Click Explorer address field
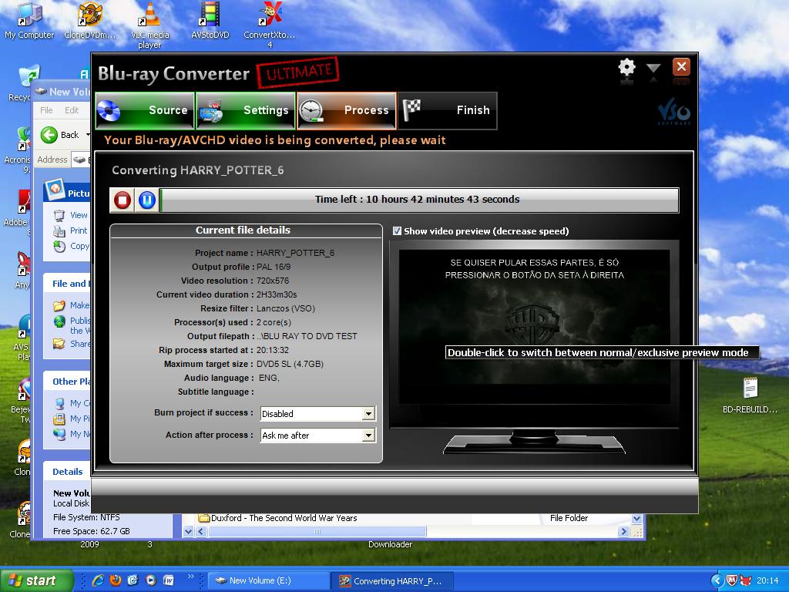 80,160
